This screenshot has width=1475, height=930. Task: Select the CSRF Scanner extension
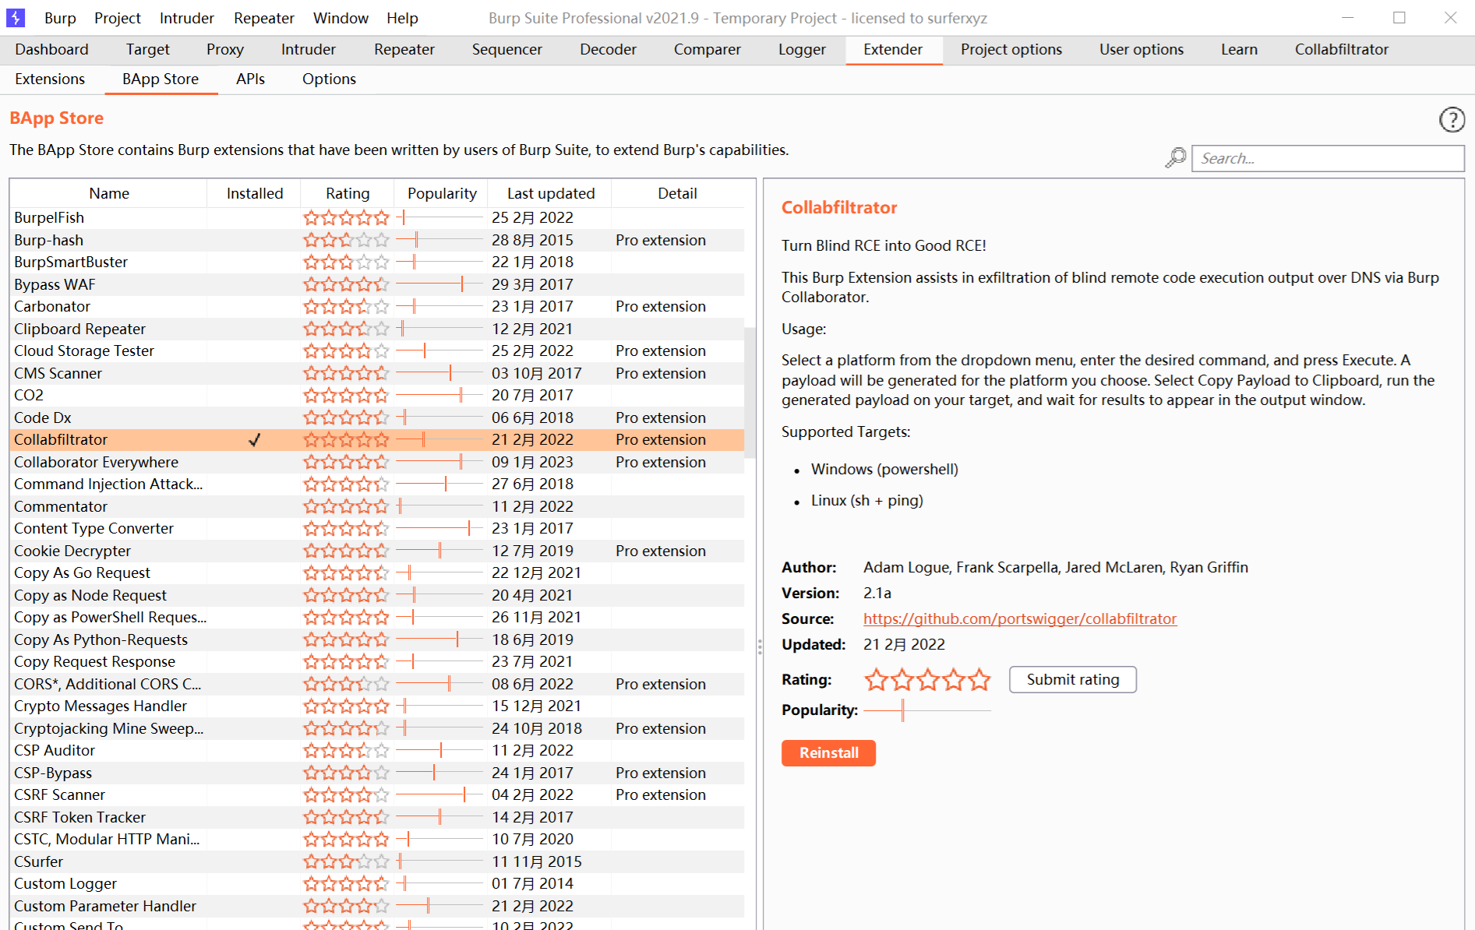(x=377, y=795)
